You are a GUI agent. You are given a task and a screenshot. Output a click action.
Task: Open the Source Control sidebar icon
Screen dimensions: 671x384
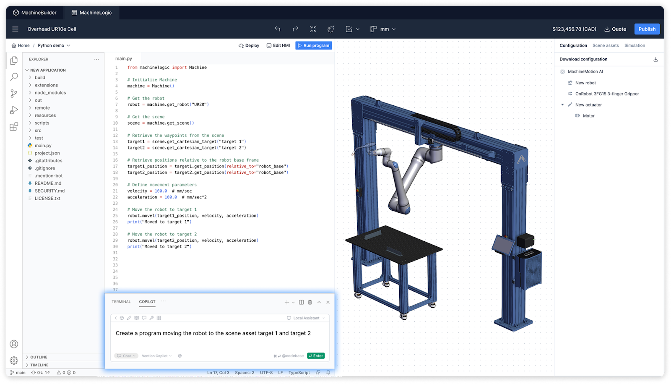(14, 93)
